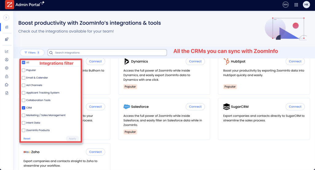Click the Popular tag on HubSpot card
Image resolution: width=315 pixels, height=170 pixels.
(x=230, y=87)
